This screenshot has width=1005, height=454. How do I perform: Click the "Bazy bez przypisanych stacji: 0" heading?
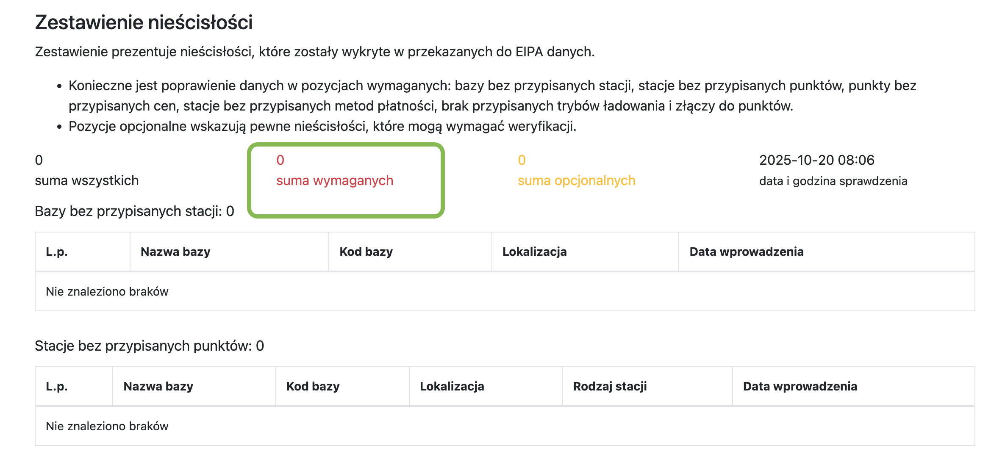(134, 211)
